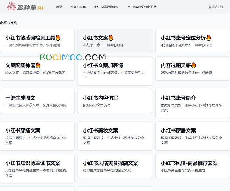Click description 发愁选题？根据账号定位生成选题
The height and width of the screenshot is (191, 230).
(186, 73)
